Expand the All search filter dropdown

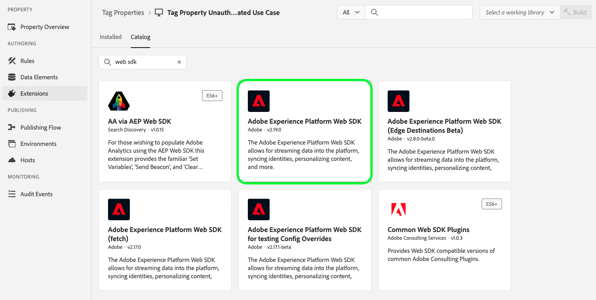pyautogui.click(x=351, y=12)
